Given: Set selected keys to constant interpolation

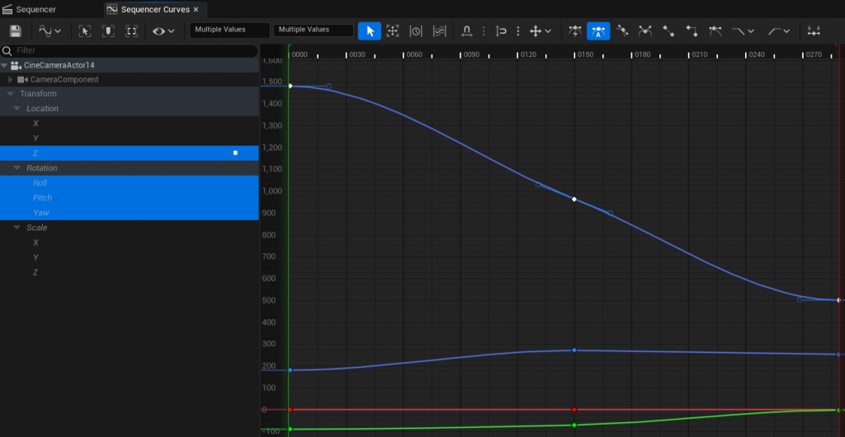Looking at the screenshot, I should (x=692, y=31).
